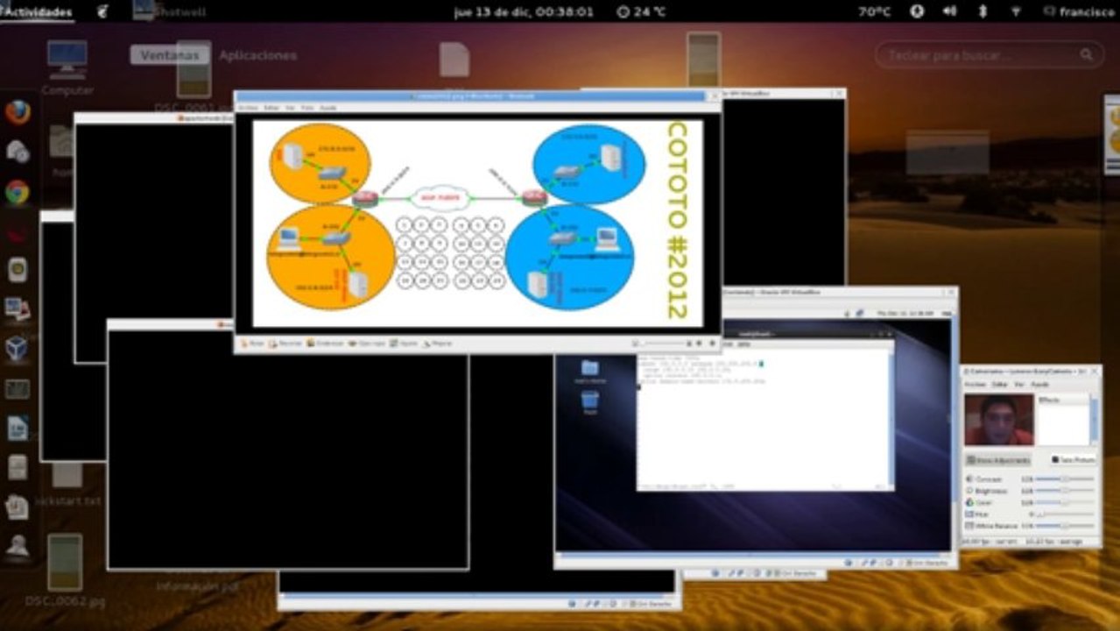Select the Ojos rojos tool in Shotwell
Screen dimensions: 1120x631
[366, 344]
